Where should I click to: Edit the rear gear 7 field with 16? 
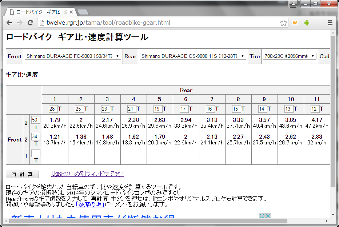point(210,109)
